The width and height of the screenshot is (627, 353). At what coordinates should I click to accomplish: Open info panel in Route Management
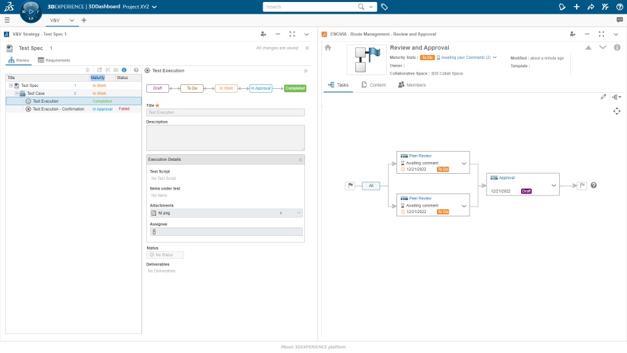tap(617, 48)
